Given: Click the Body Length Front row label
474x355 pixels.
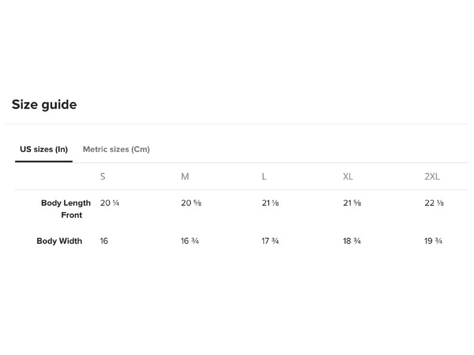Looking at the screenshot, I should click(66, 208).
